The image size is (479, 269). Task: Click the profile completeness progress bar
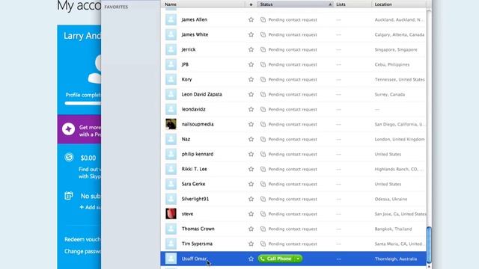coord(83,103)
